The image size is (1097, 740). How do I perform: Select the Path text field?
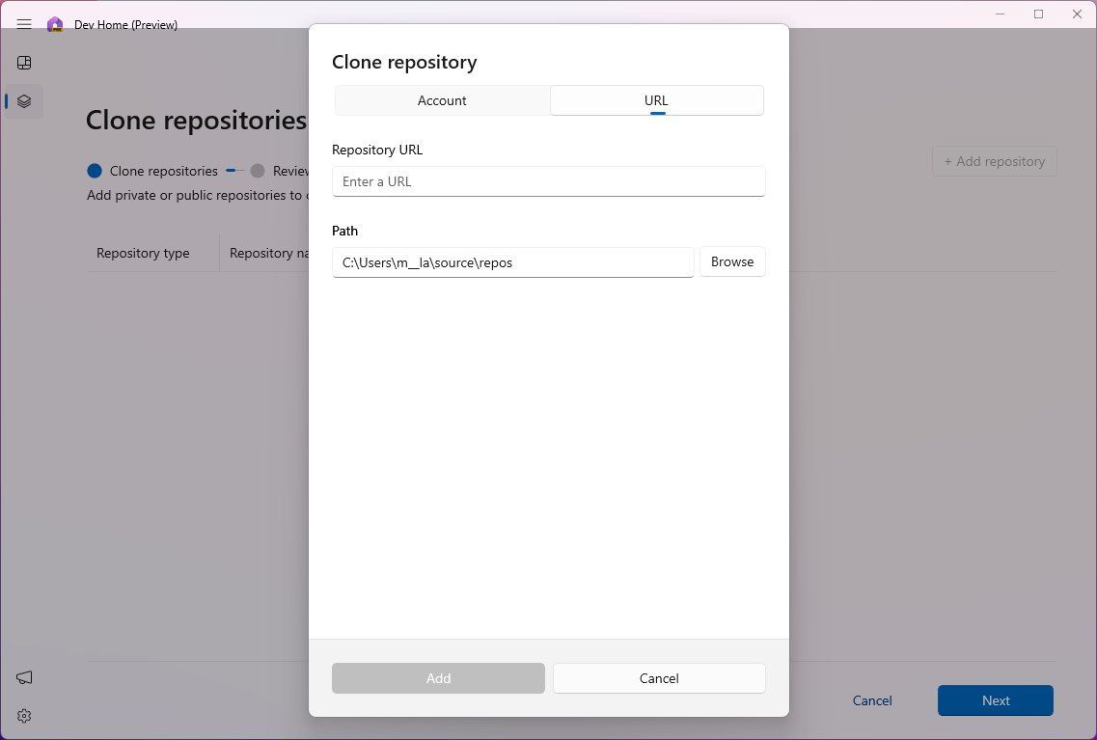tap(512, 261)
